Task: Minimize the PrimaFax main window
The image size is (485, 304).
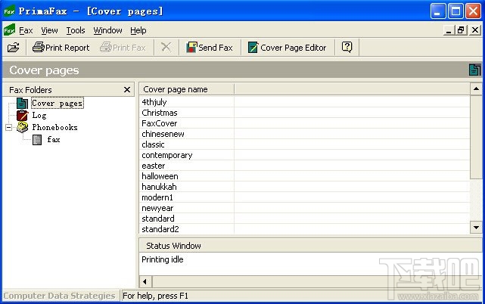Action: coord(438,11)
